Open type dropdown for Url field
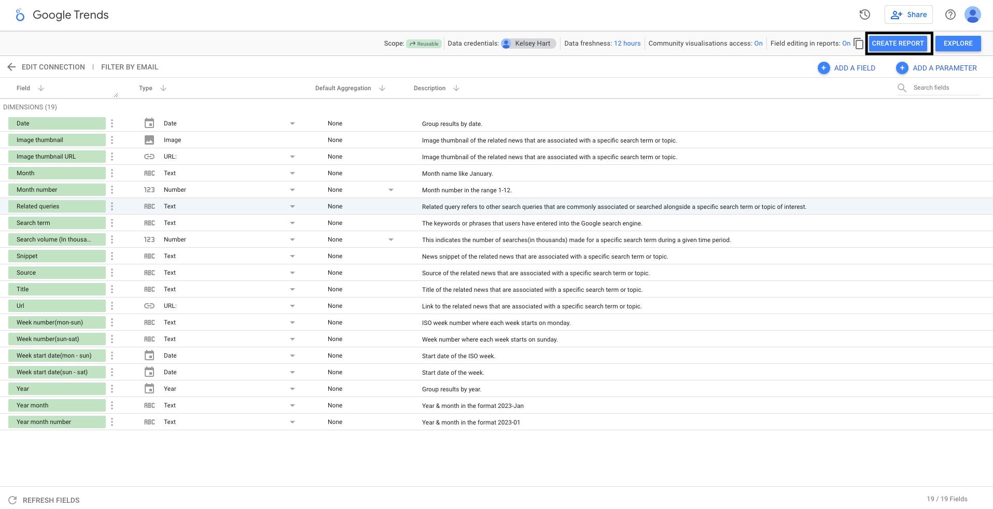The image size is (993, 509). (292, 306)
